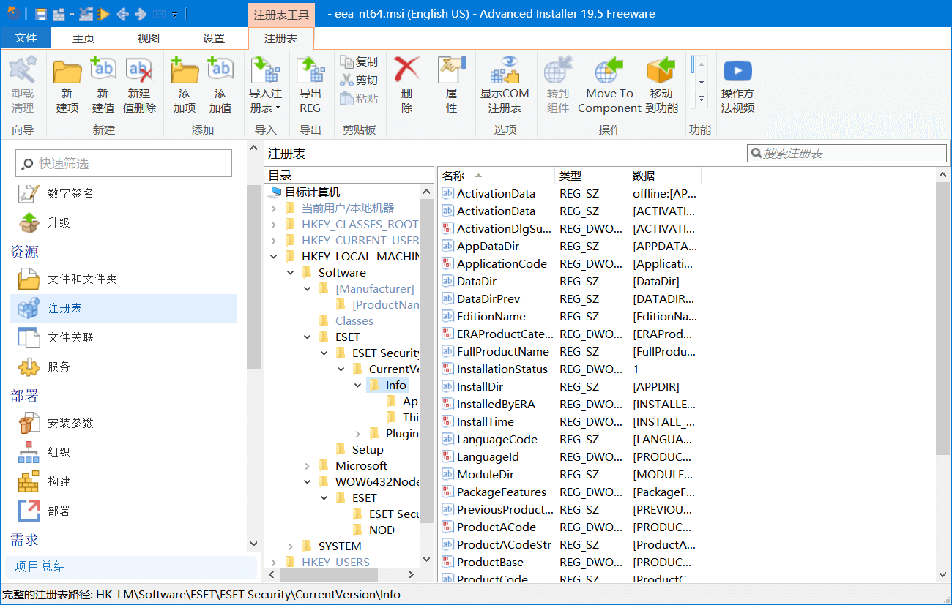Expand the Microsoft registry key
Viewport: 952px width, 605px height.
308,466
